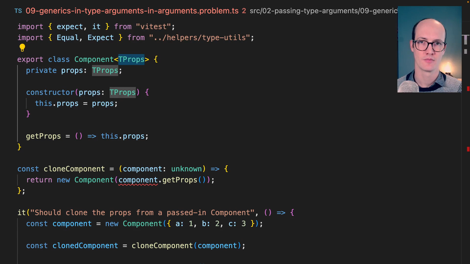Select the highlighted TProps in the class declaration
The height and width of the screenshot is (264, 470).
[131, 60]
